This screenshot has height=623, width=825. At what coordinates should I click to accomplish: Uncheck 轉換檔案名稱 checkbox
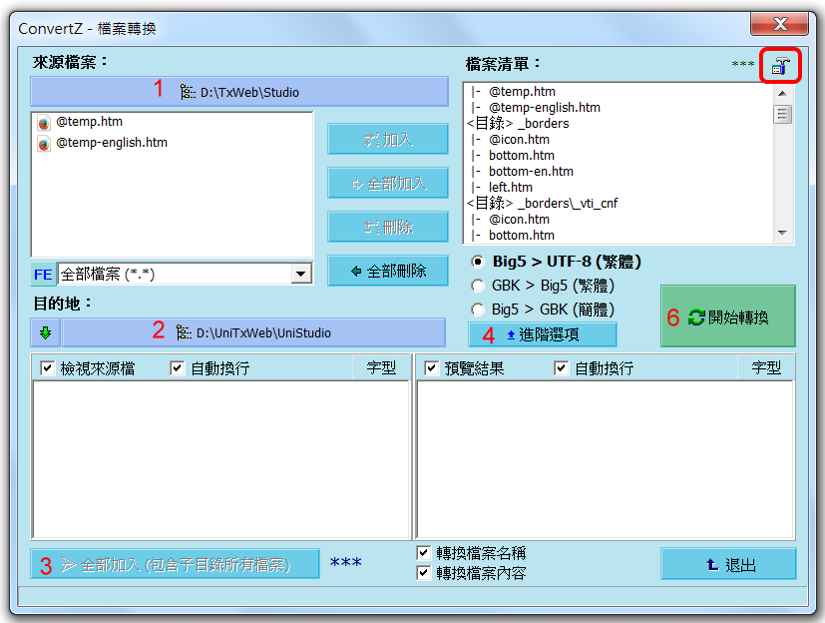(424, 553)
